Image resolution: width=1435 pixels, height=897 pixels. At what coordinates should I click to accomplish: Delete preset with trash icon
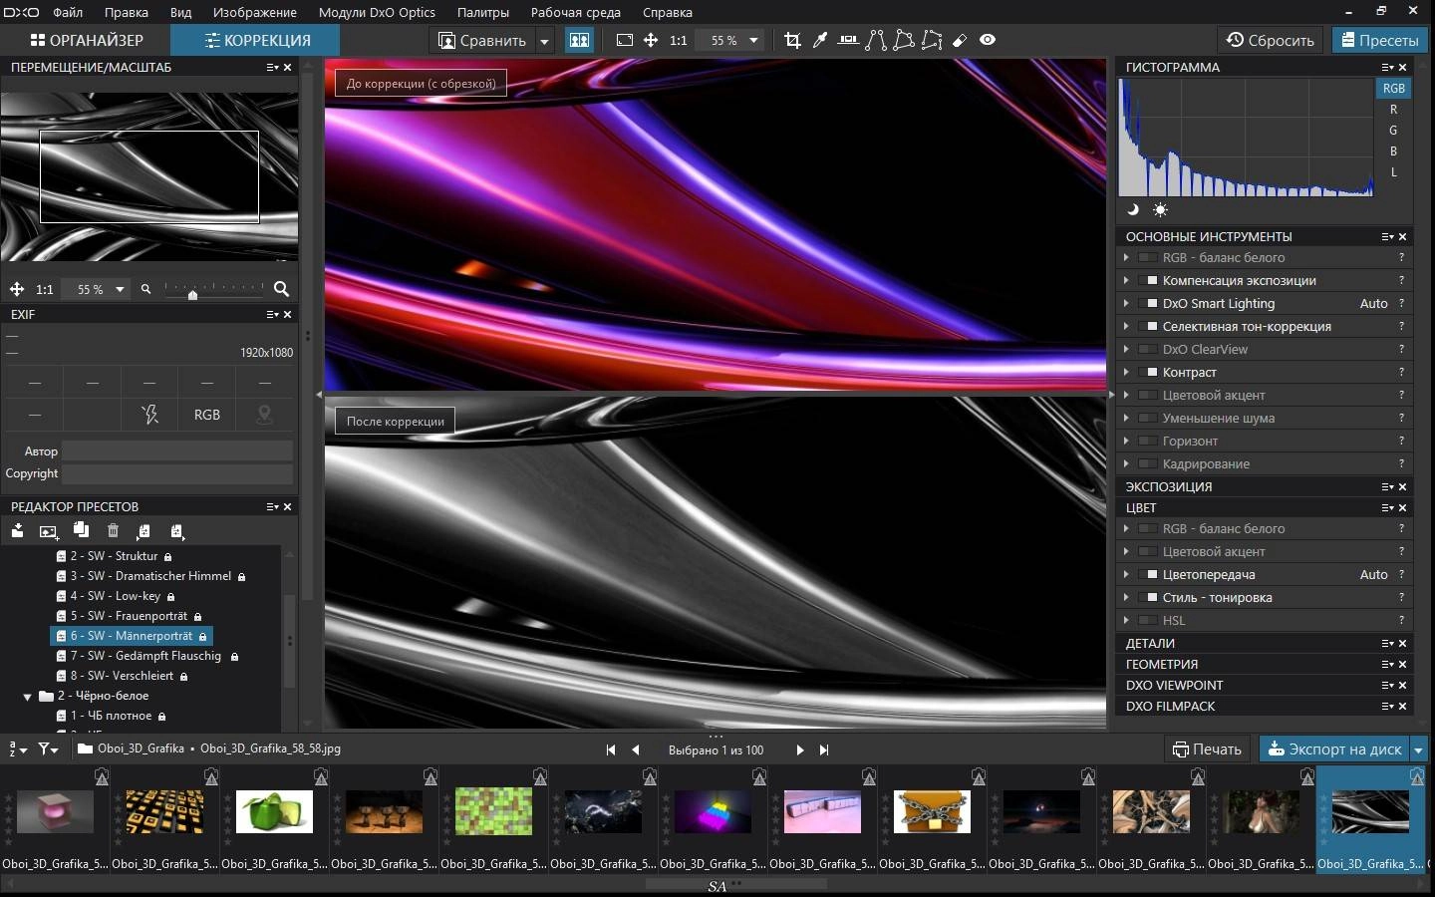(113, 531)
